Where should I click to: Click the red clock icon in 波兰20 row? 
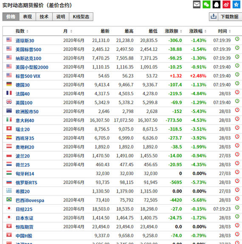pyautogui.click(x=237, y=154)
